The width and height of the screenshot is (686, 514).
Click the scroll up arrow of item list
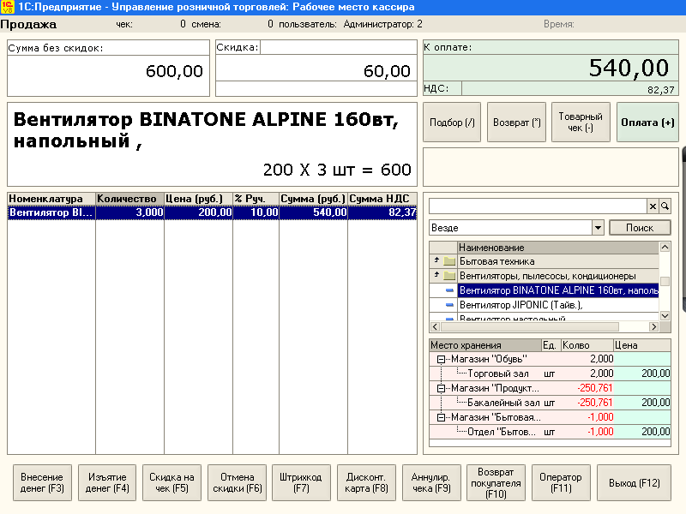point(665,247)
